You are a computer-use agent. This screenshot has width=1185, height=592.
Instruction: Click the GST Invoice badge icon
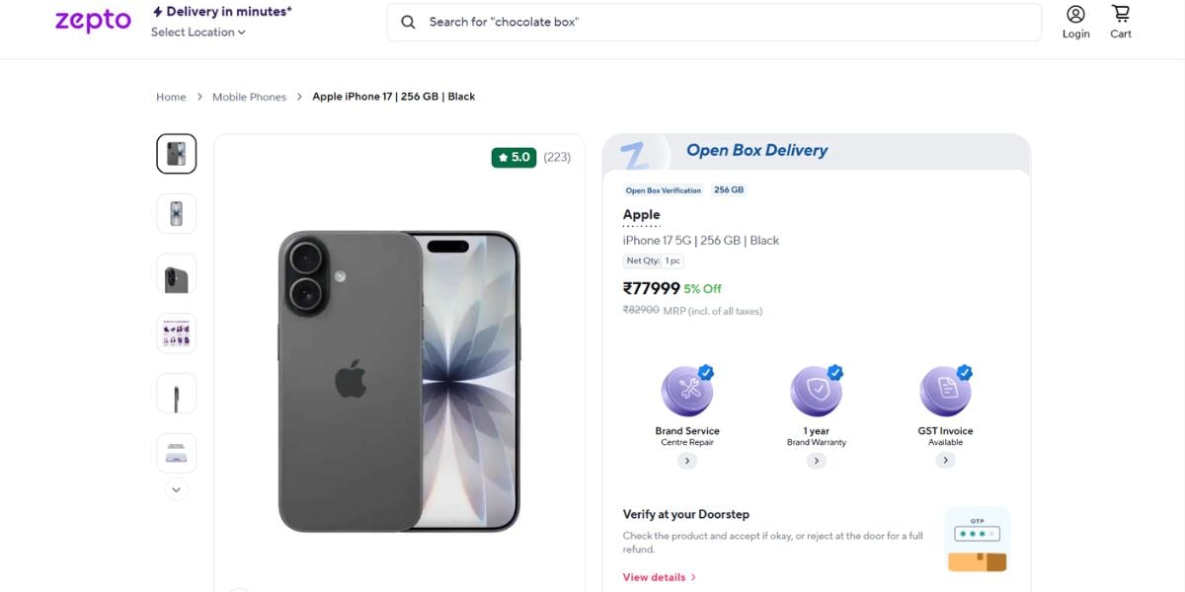(x=946, y=391)
